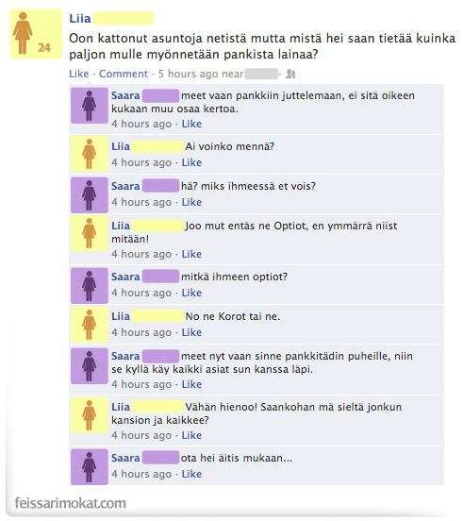Like Saara's 'ota hei äitis mukaan' comment
Image resolution: width=463 pixels, height=521 pixels.
[191, 474]
